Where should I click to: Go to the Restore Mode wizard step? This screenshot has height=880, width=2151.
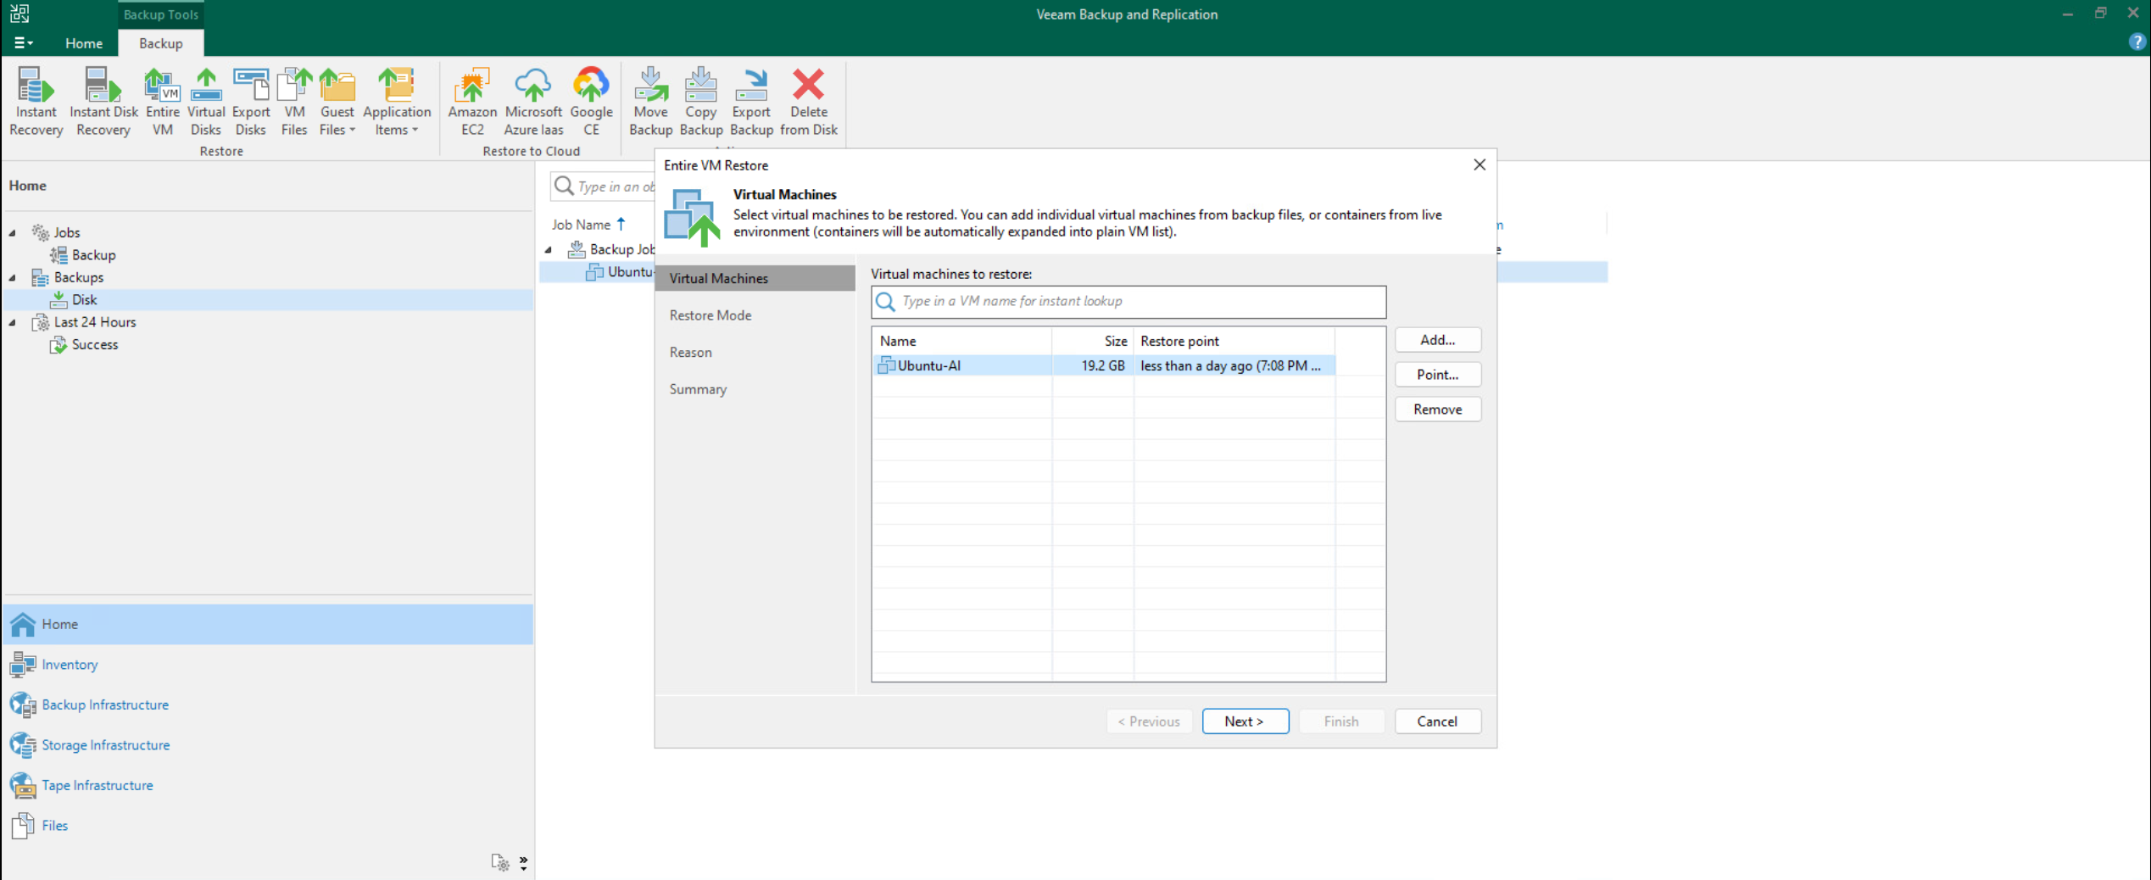710,315
